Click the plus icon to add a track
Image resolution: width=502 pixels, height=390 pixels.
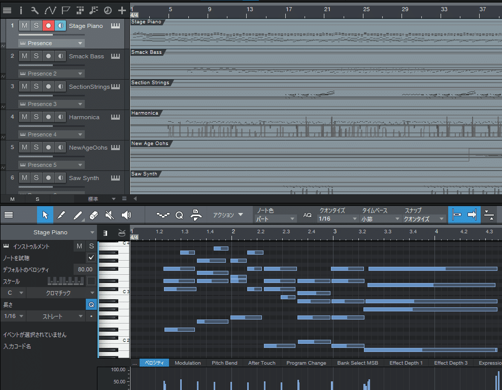click(x=122, y=10)
